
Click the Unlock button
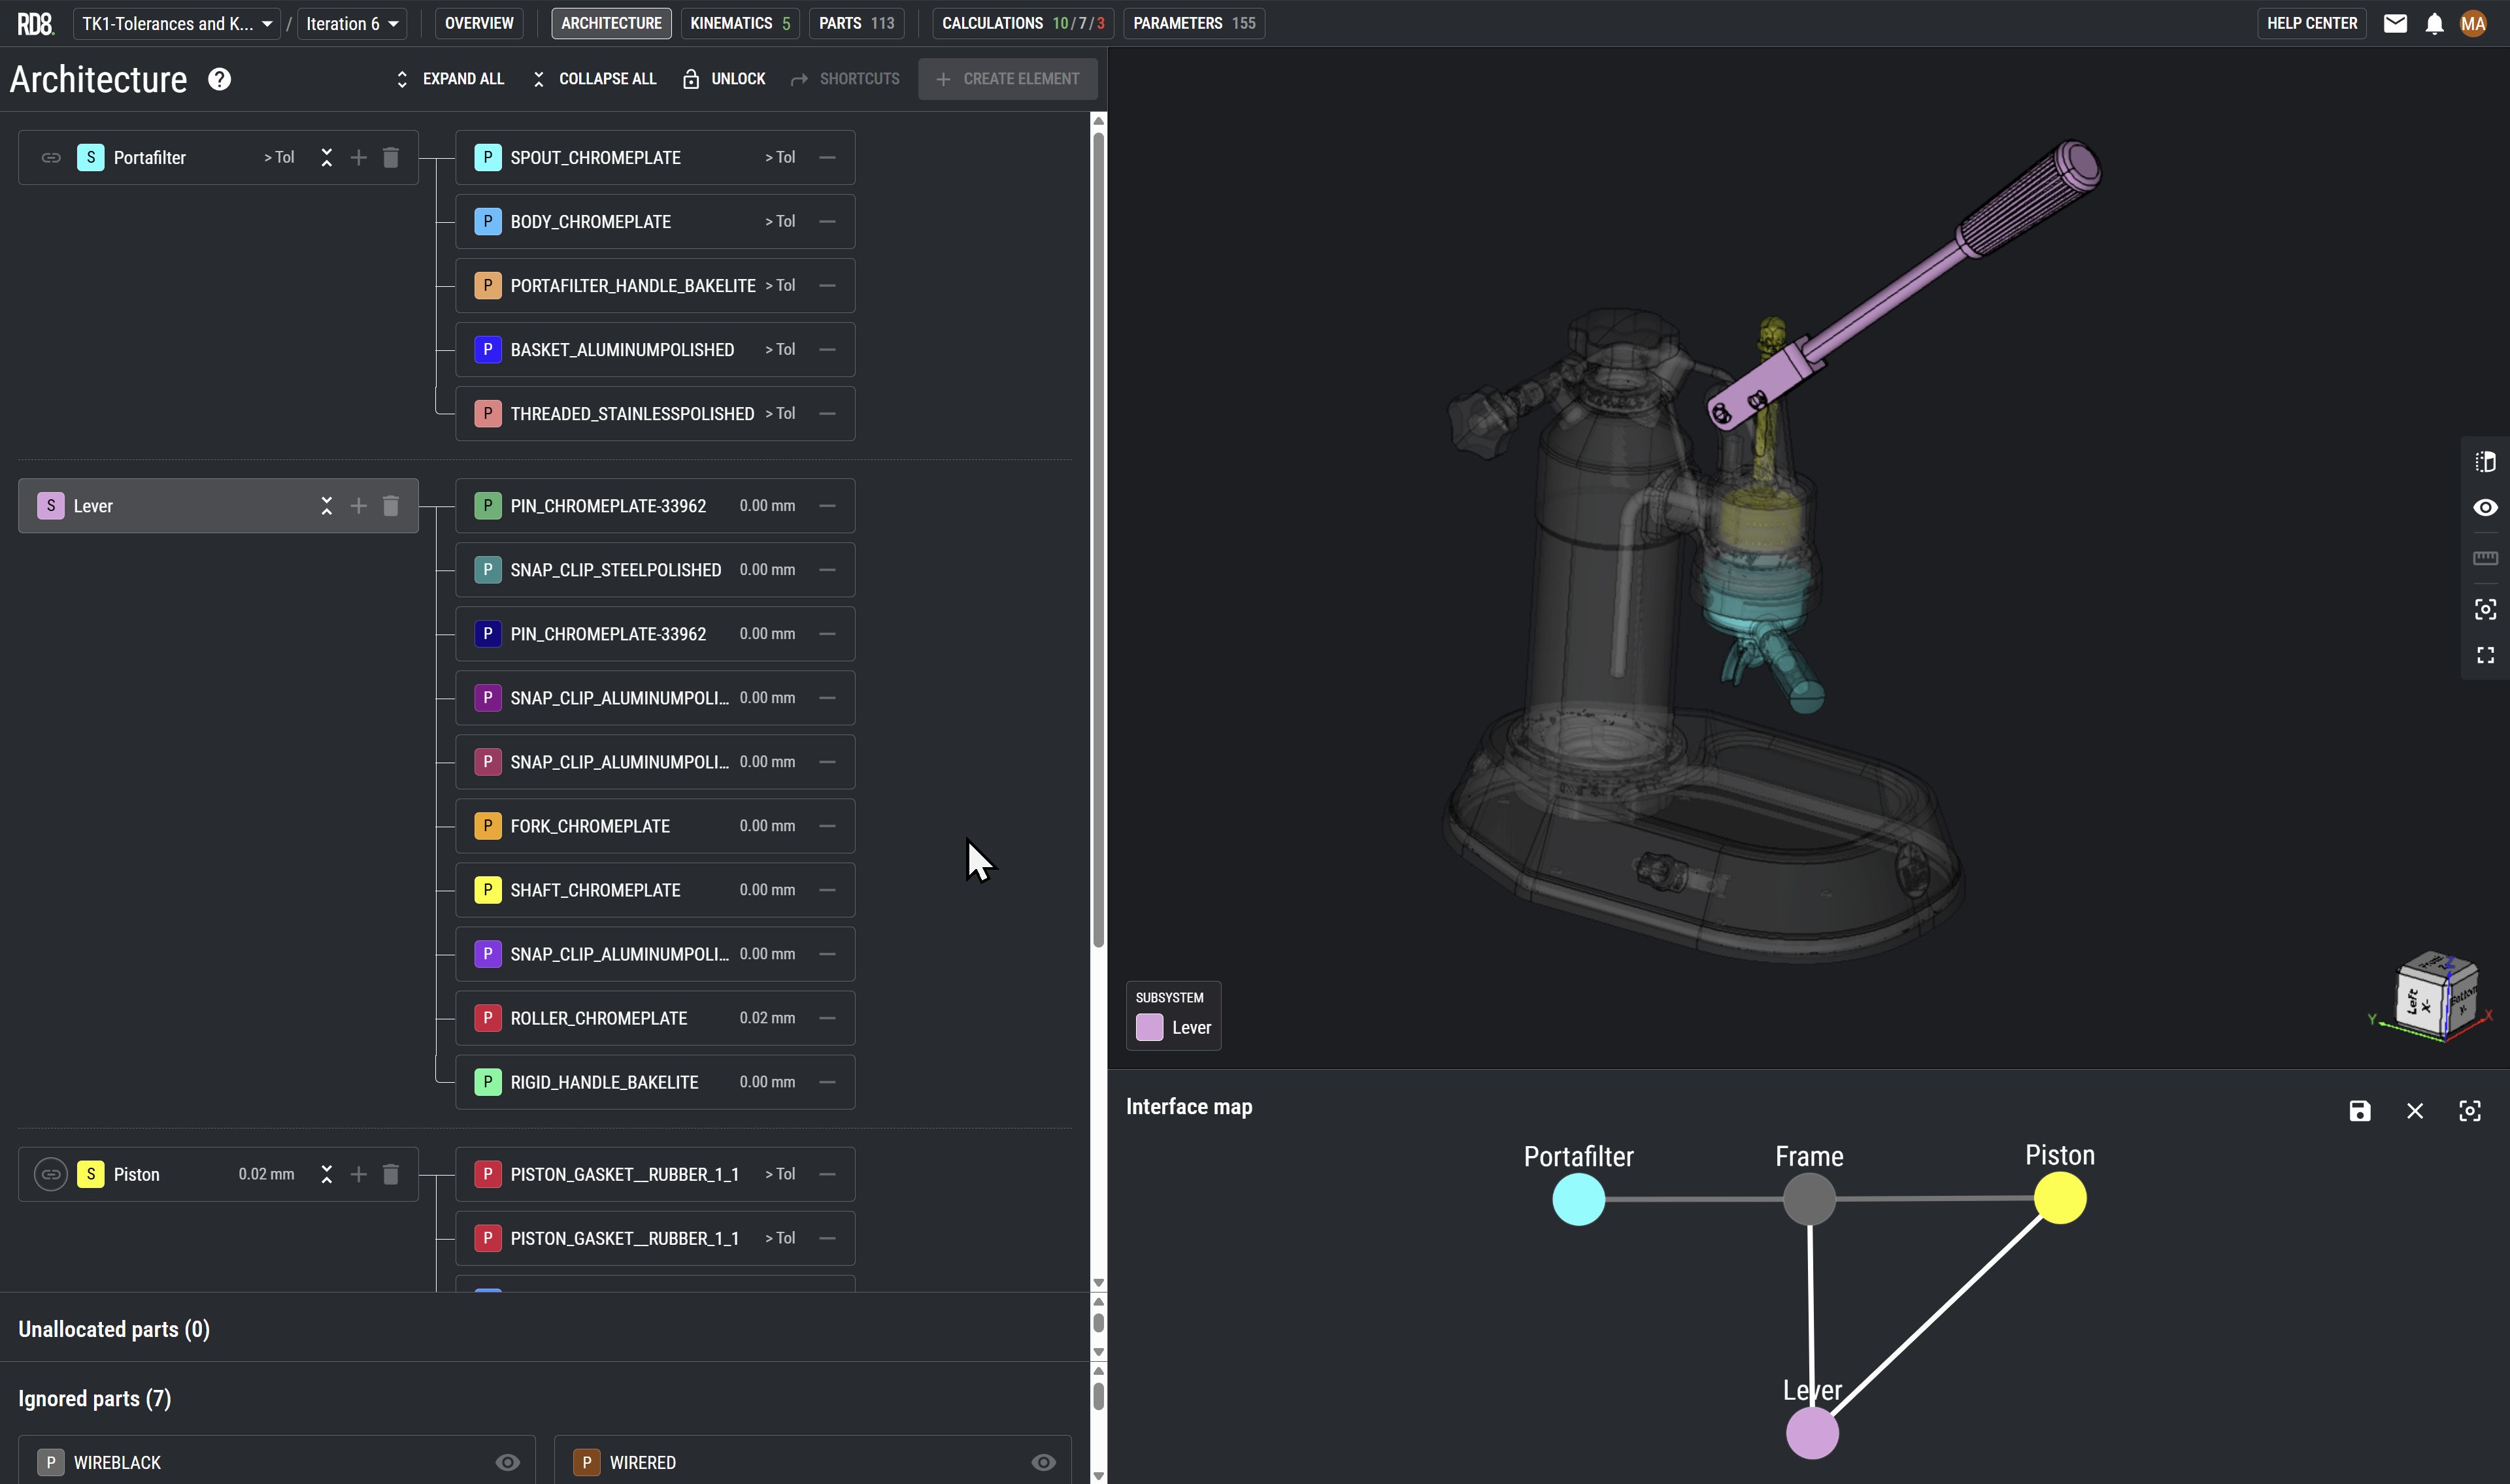[x=724, y=79]
